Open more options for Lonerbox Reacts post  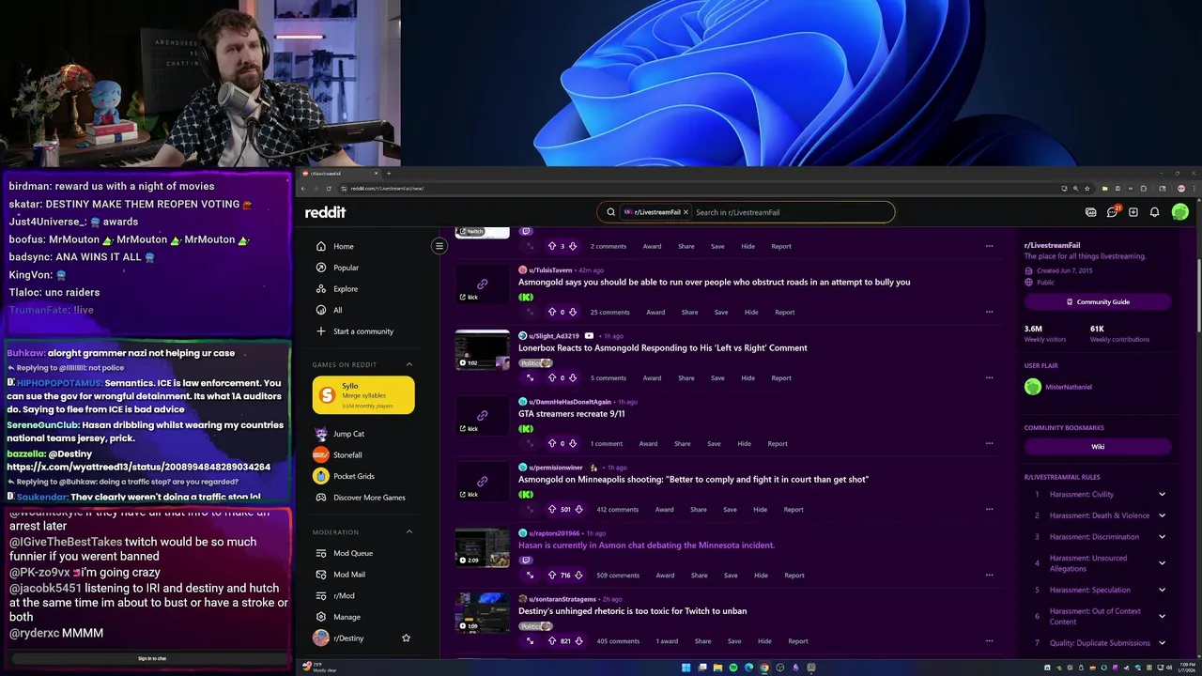click(989, 378)
